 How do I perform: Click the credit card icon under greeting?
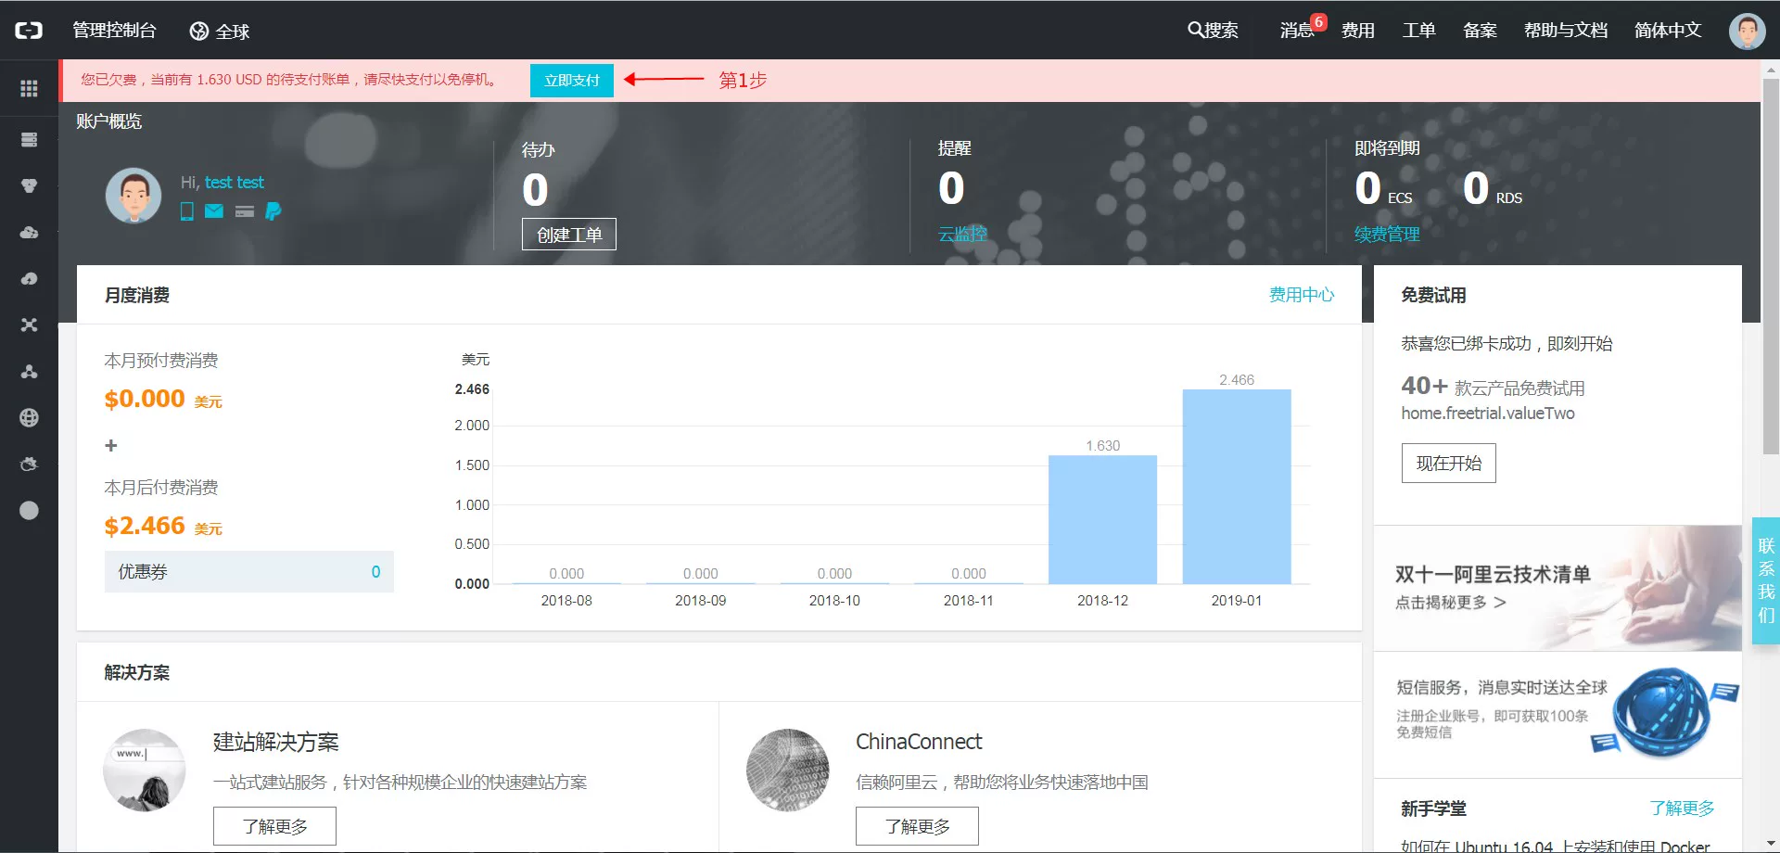point(245,211)
